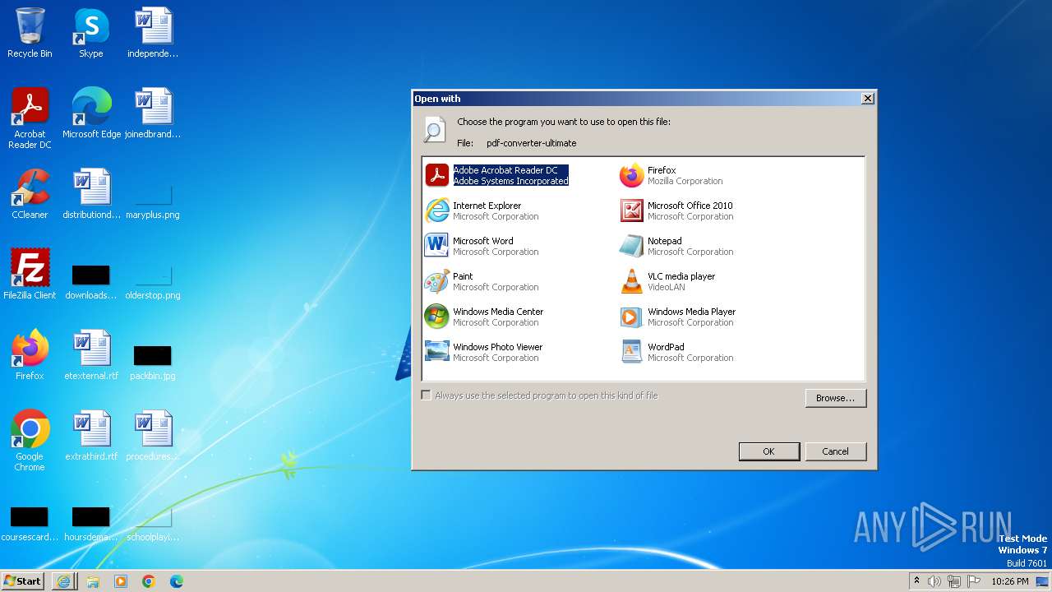Choose Windows Media Player in list
This screenshot has height=592, width=1052.
678,317
